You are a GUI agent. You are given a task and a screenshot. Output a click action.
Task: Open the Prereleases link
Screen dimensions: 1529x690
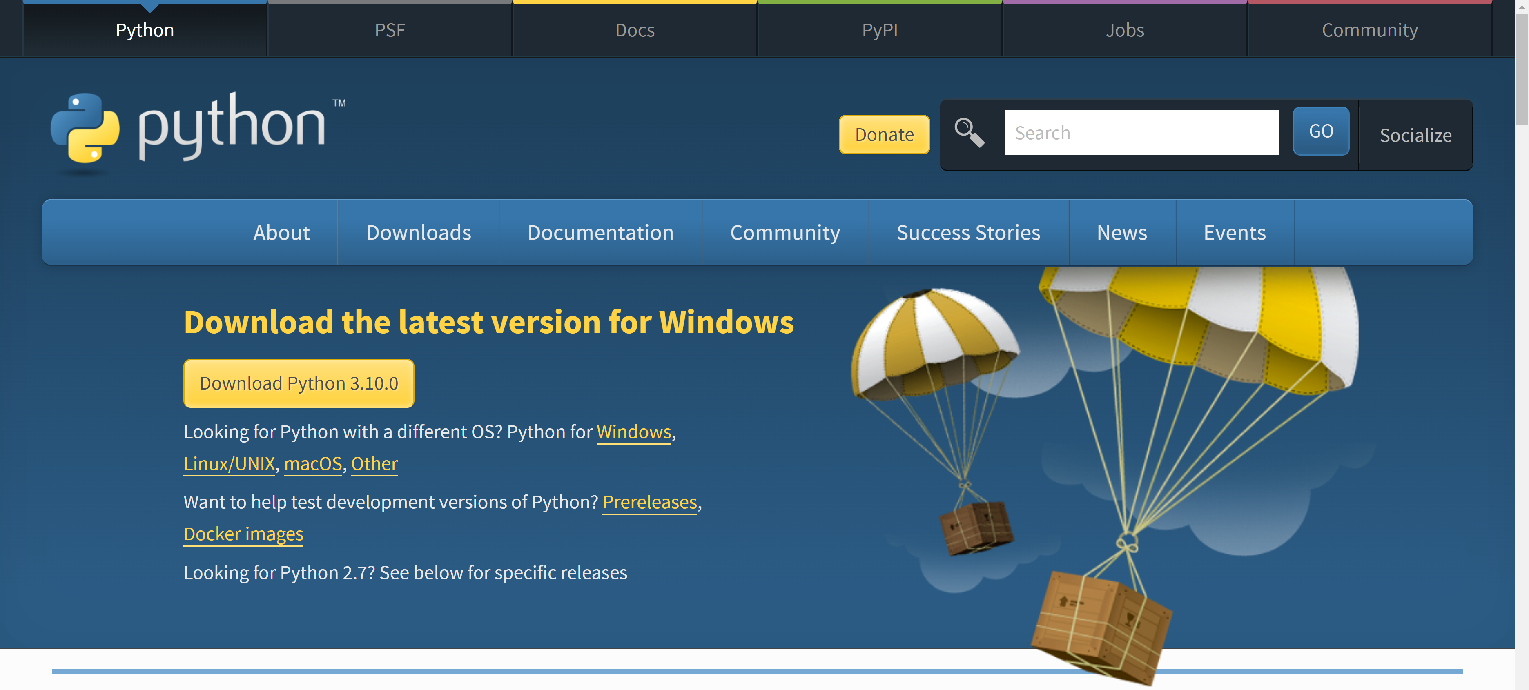click(x=649, y=502)
